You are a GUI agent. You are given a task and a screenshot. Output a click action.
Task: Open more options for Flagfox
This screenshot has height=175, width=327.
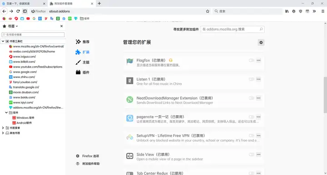coord(258,60)
